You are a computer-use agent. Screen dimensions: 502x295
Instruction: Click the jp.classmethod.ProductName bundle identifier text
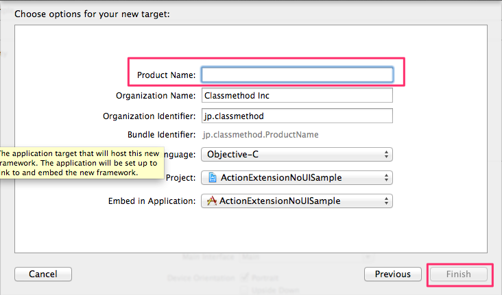coord(261,136)
